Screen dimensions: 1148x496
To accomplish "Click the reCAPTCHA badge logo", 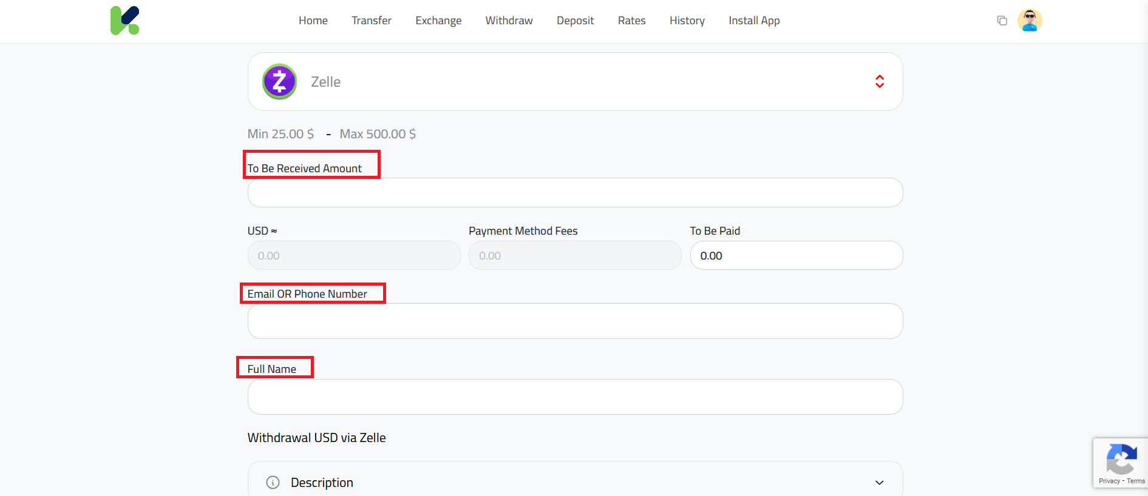I will click(1121, 459).
